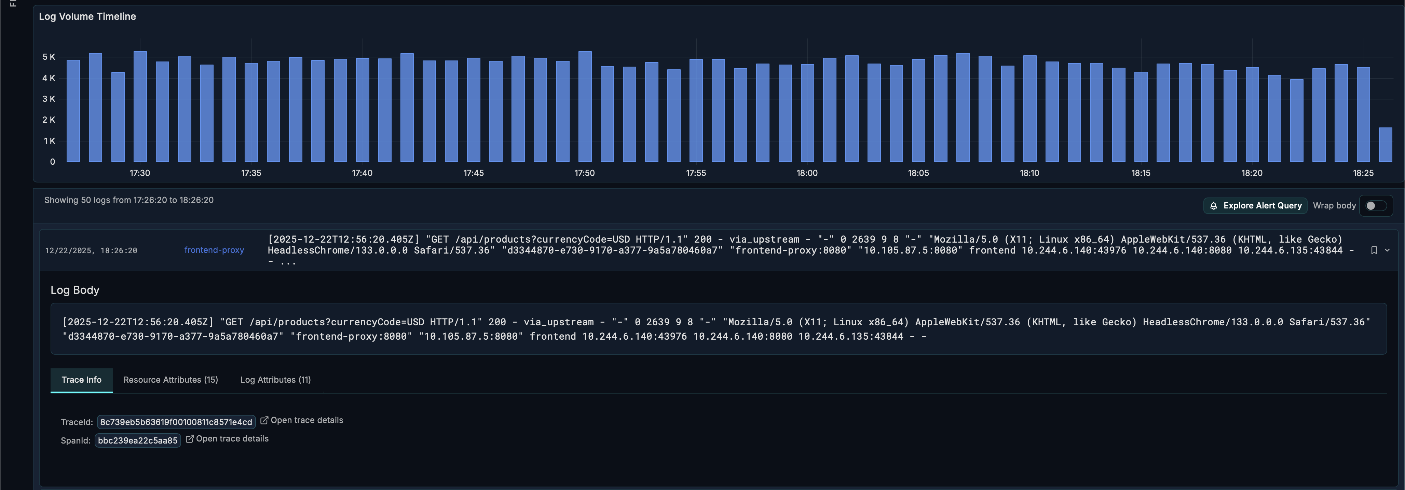The height and width of the screenshot is (490, 1405).
Task: Collapse the log row using the chevron arrow
Action: point(1387,250)
